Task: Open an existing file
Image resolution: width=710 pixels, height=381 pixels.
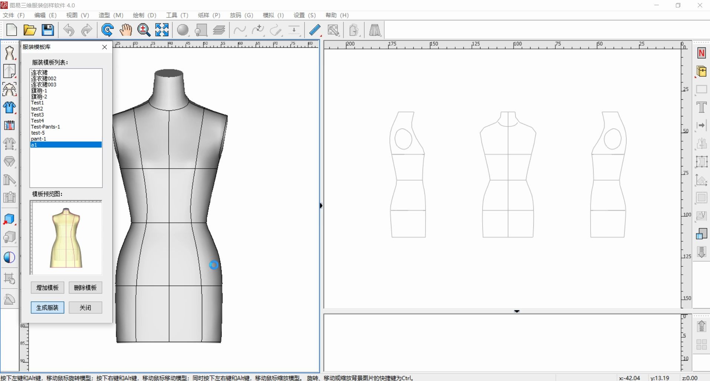Action: click(30, 30)
